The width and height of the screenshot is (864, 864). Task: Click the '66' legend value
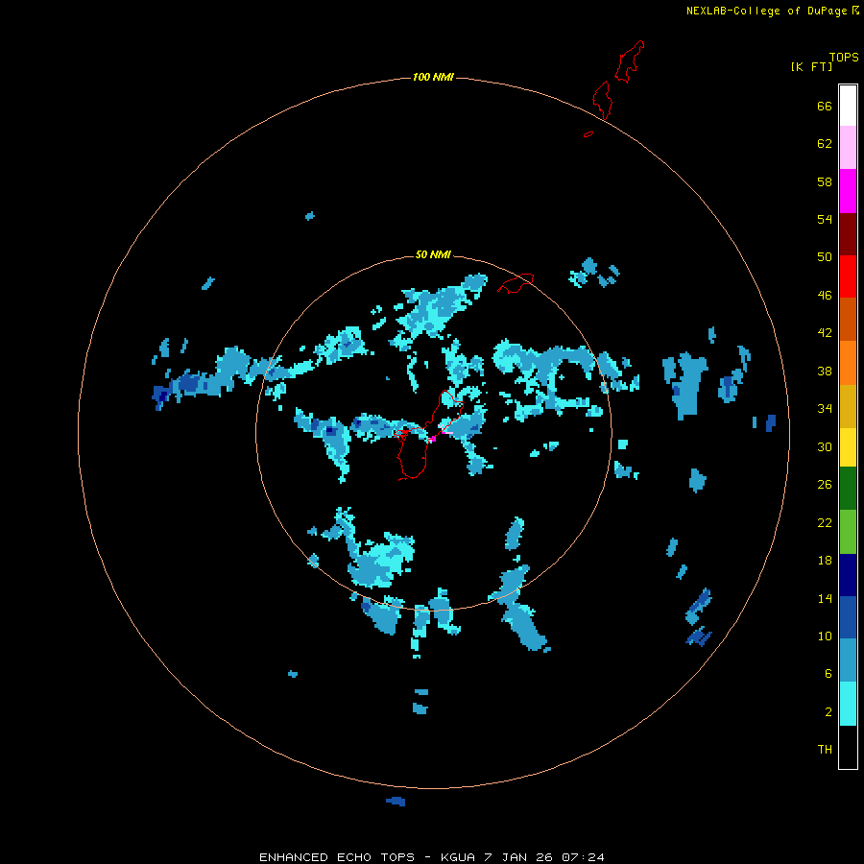coord(825,106)
